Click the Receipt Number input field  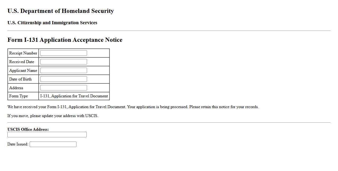[63, 53]
